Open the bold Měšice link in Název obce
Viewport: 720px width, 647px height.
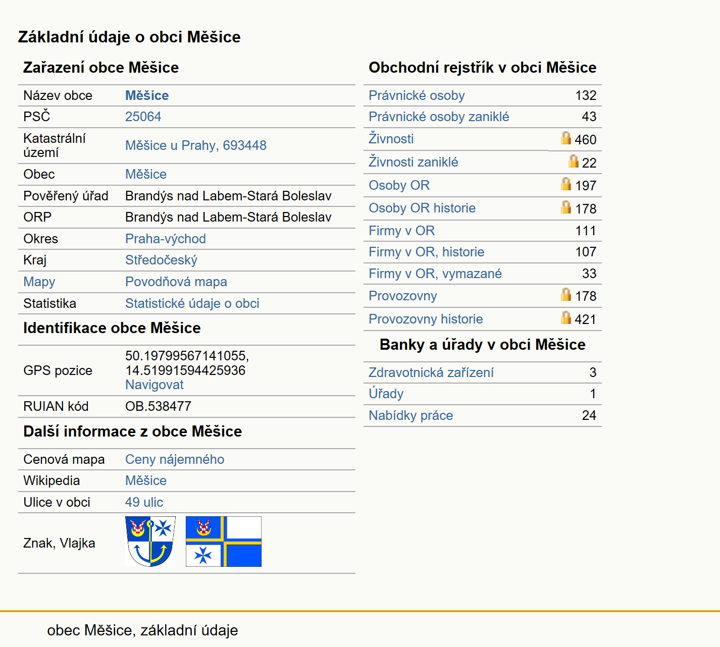(147, 95)
